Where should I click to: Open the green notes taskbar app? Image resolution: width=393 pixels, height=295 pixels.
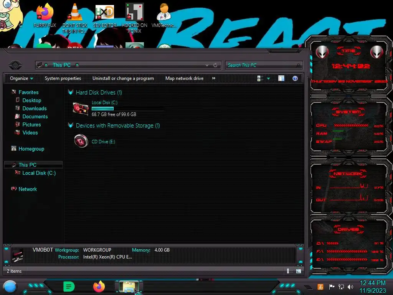(69, 287)
